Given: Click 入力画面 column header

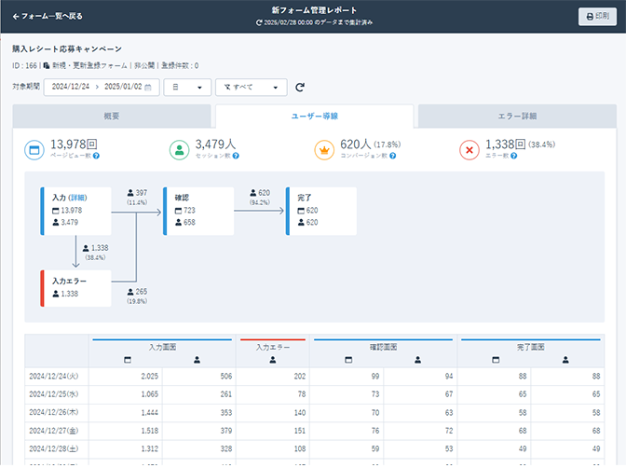Looking at the screenshot, I should point(162,347).
